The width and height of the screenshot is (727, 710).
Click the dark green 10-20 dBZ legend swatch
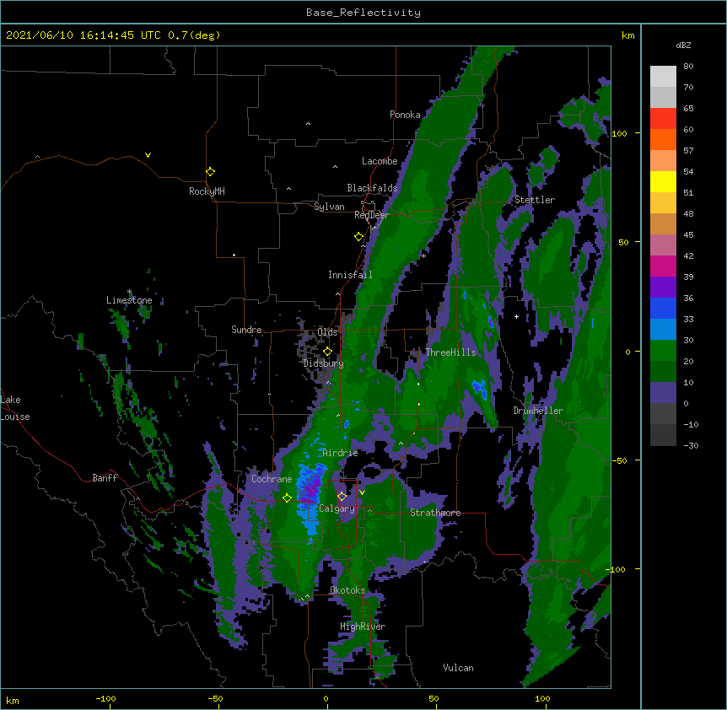pos(663,371)
